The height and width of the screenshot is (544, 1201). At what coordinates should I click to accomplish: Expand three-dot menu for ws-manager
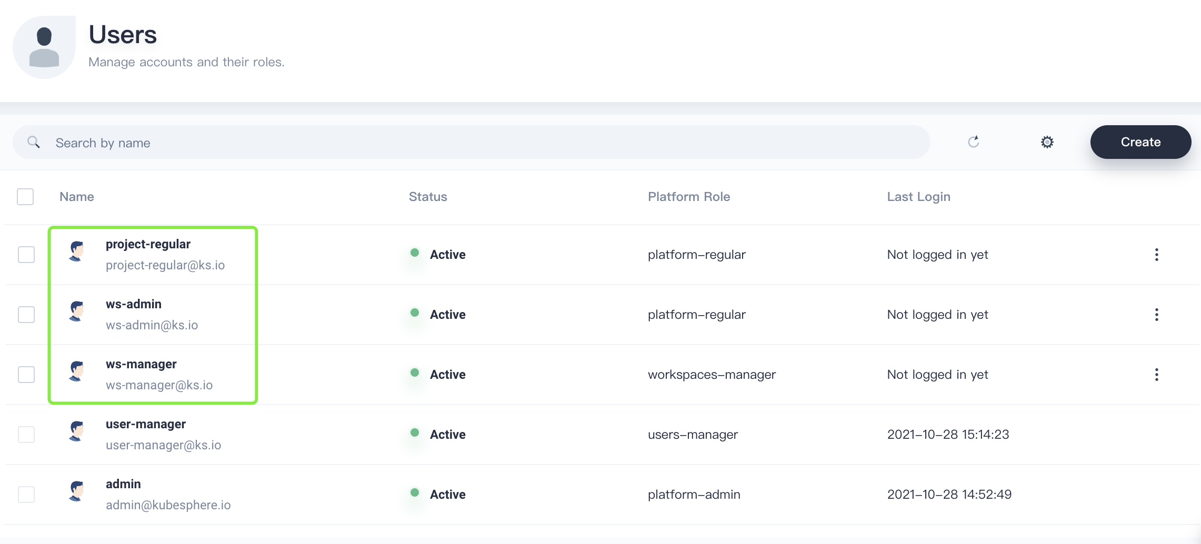1156,375
